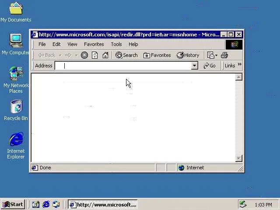This screenshot has width=280, height=210.
Task: Click into the Address input field
Action: tap(123, 66)
